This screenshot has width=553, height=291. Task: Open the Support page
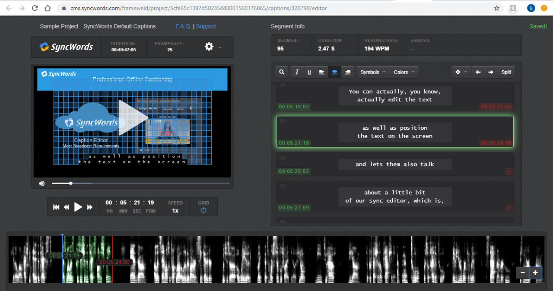[206, 26]
